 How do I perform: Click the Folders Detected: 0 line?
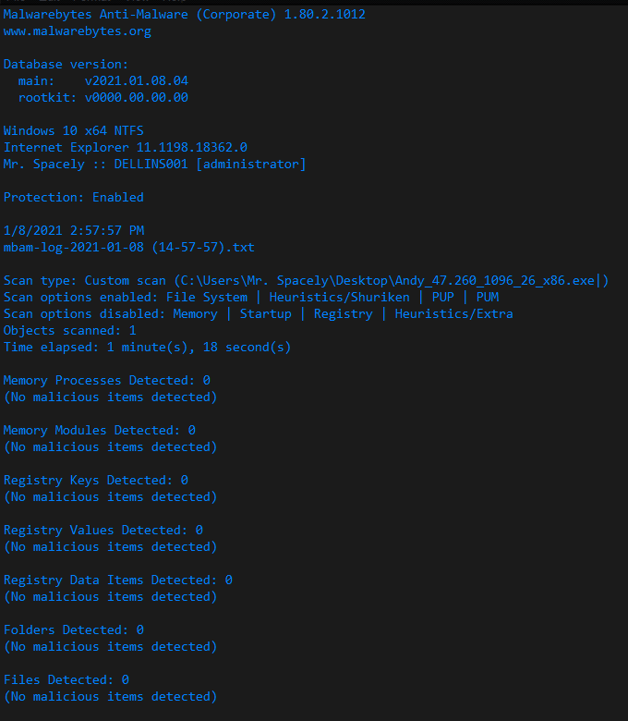click(x=74, y=630)
